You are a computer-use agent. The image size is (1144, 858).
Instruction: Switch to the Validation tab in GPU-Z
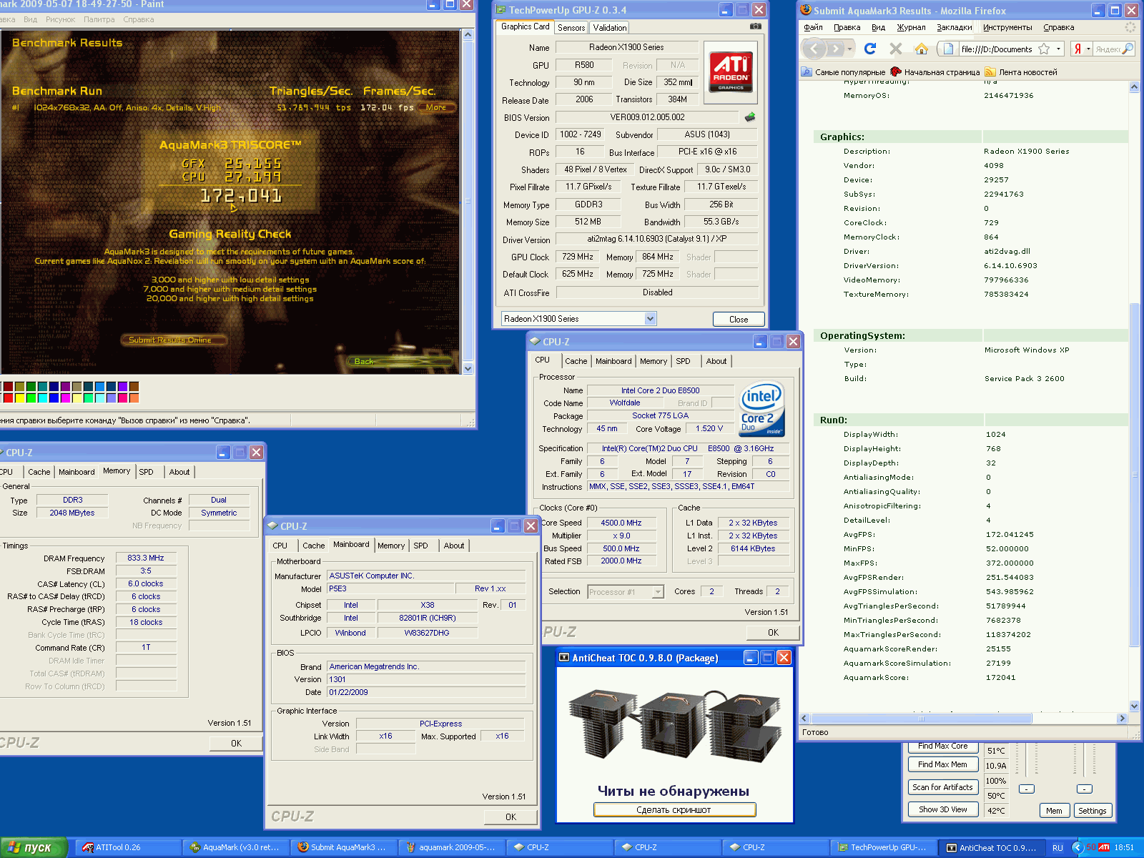[610, 27]
